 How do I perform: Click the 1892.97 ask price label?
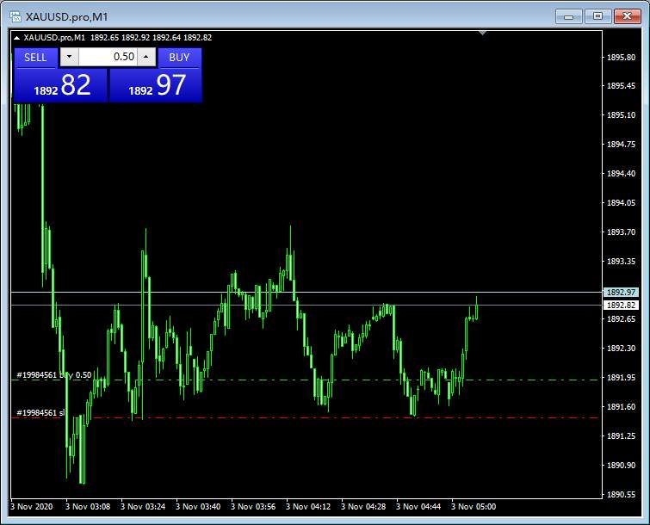coord(621,292)
